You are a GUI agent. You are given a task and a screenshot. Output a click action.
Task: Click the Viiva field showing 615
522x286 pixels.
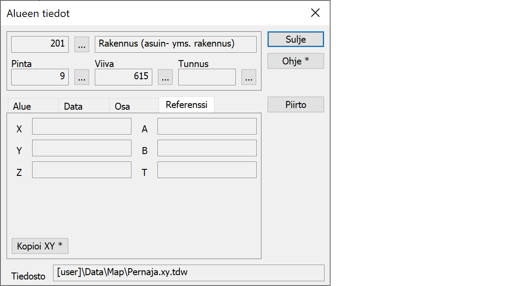pos(124,77)
